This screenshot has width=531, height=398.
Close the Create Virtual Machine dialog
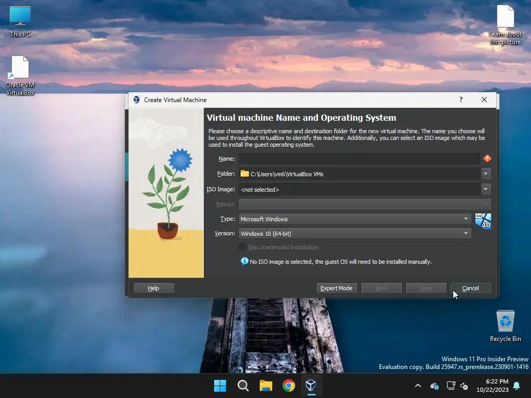tap(484, 99)
